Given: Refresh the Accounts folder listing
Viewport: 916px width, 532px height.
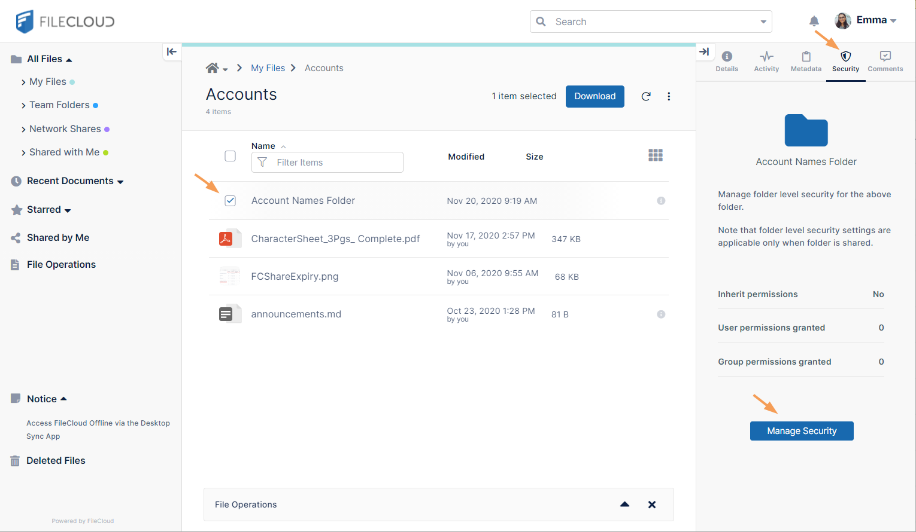Looking at the screenshot, I should click(x=646, y=96).
